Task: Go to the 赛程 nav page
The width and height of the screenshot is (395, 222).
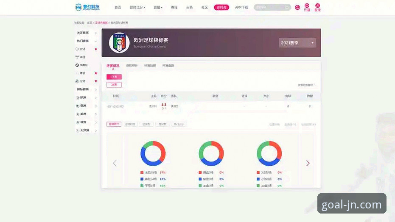Action: (x=174, y=8)
